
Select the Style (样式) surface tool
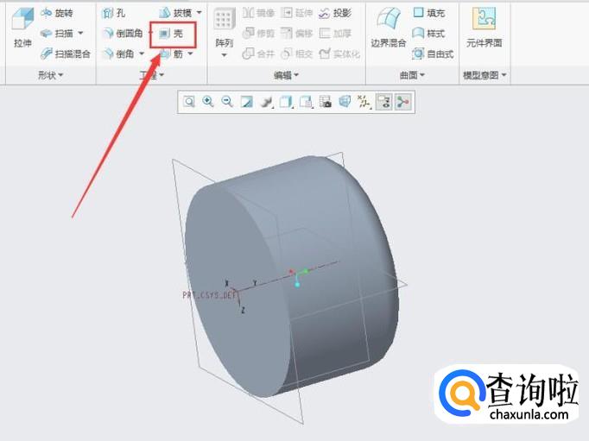click(x=428, y=34)
